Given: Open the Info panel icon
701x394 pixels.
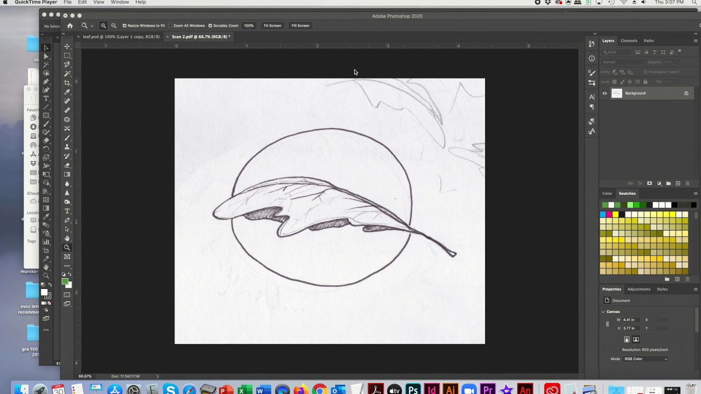Looking at the screenshot, I should point(591,59).
